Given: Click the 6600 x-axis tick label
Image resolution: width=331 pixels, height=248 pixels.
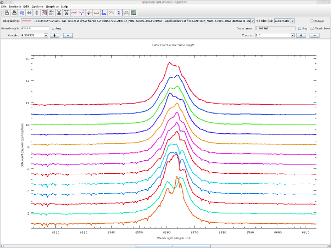Looking at the screenshot, I should pyautogui.click(x=278, y=232).
